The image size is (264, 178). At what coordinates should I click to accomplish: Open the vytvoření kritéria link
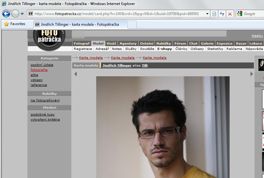click(x=45, y=120)
